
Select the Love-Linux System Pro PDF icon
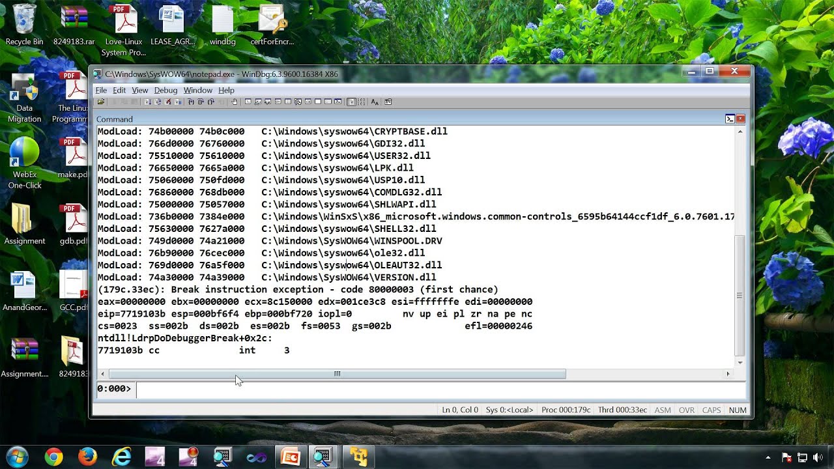click(x=124, y=30)
